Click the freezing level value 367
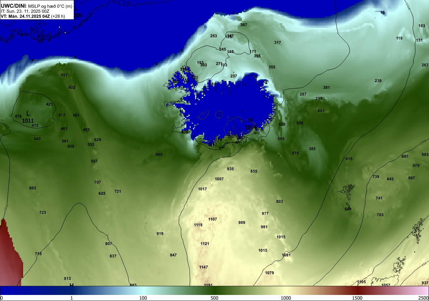Image resolution: width=429 pixels, height=301 pixels. pyautogui.click(x=244, y=25)
